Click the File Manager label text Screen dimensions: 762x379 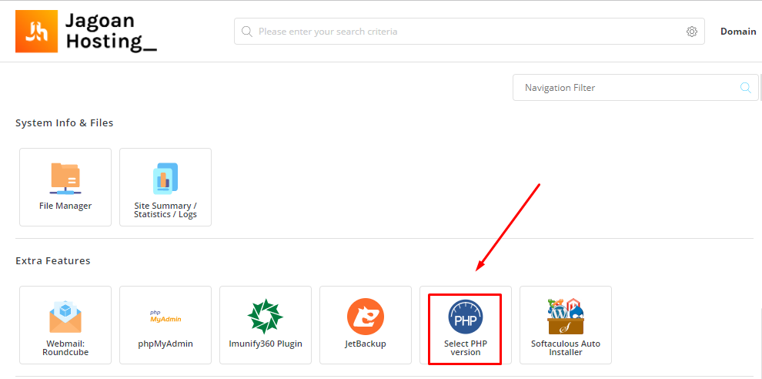(x=65, y=206)
